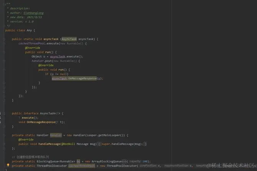The width and height of the screenshot is (257, 171).
Task: Click the highlighted 'handler' field name
Action: click(x=56, y=135)
